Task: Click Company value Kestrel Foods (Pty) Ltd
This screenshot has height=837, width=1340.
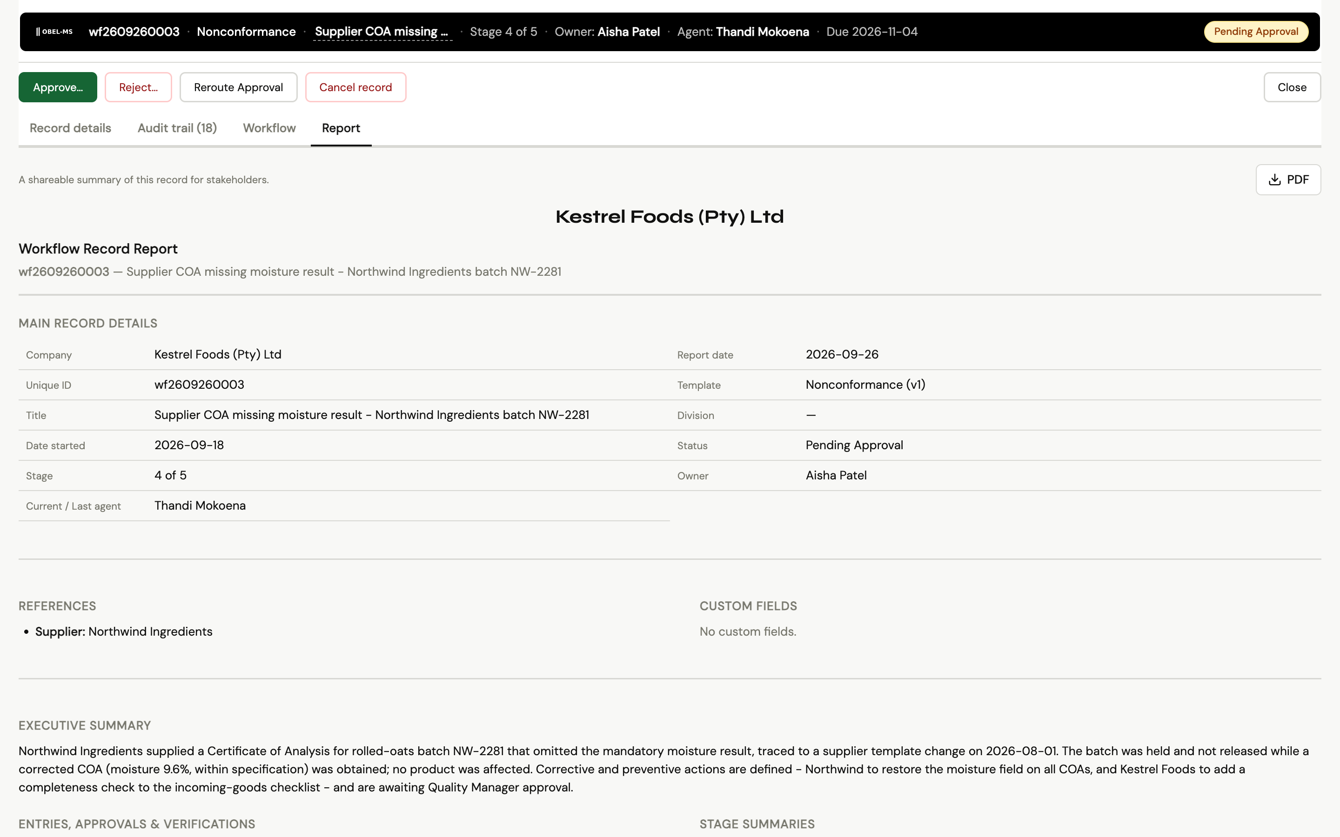Action: (218, 354)
